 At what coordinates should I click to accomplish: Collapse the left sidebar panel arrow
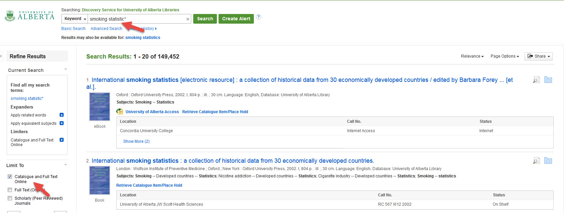tap(1, 56)
